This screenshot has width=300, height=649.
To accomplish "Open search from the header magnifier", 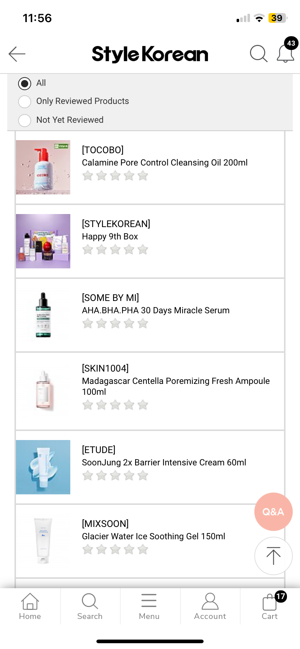I will [258, 54].
